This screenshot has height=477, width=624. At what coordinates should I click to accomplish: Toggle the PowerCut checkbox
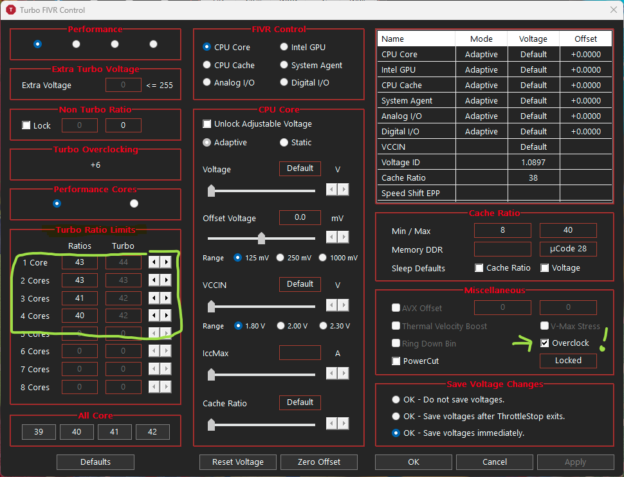(x=396, y=361)
